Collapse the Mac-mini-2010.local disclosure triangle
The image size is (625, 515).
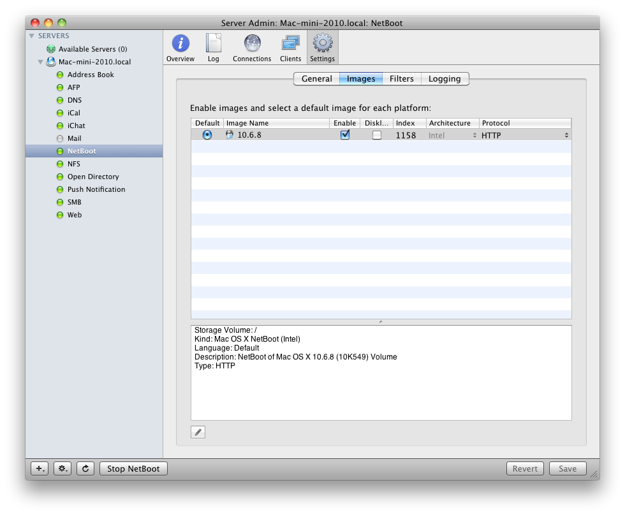(40, 62)
